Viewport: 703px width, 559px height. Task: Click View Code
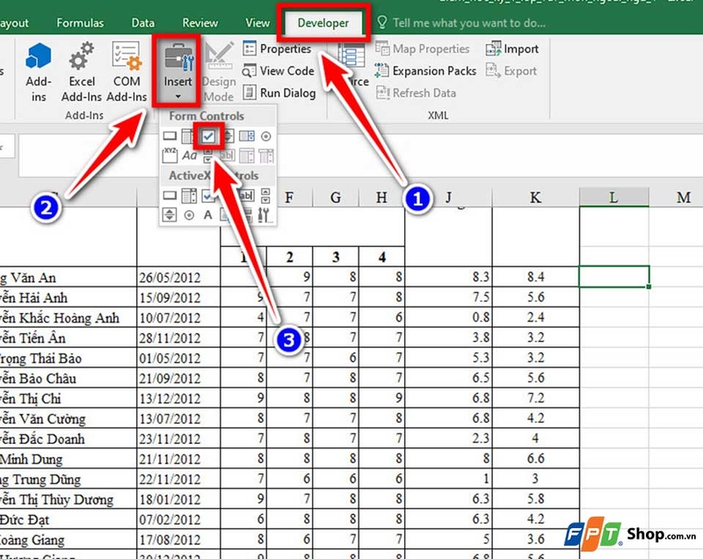coord(286,71)
